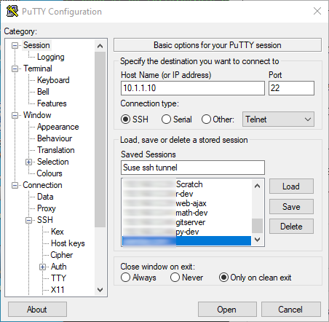
Task: Select the Other connection type radio button
Action: point(206,119)
